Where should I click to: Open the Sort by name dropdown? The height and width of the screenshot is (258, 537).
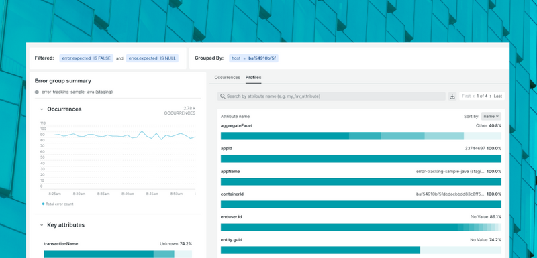tap(491, 116)
